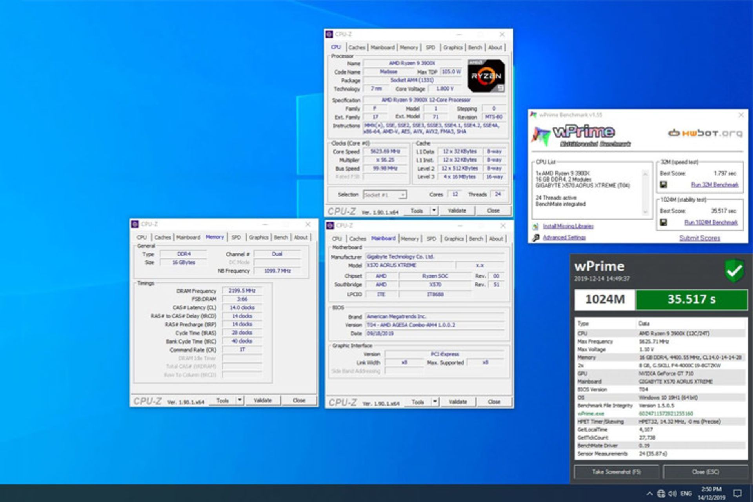Click the Ryzen logo in CPU-Z
The height and width of the screenshot is (502, 753).
pos(486,76)
